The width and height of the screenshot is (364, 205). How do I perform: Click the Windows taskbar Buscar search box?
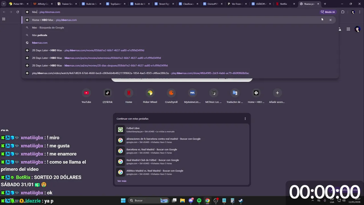(x=149, y=200)
